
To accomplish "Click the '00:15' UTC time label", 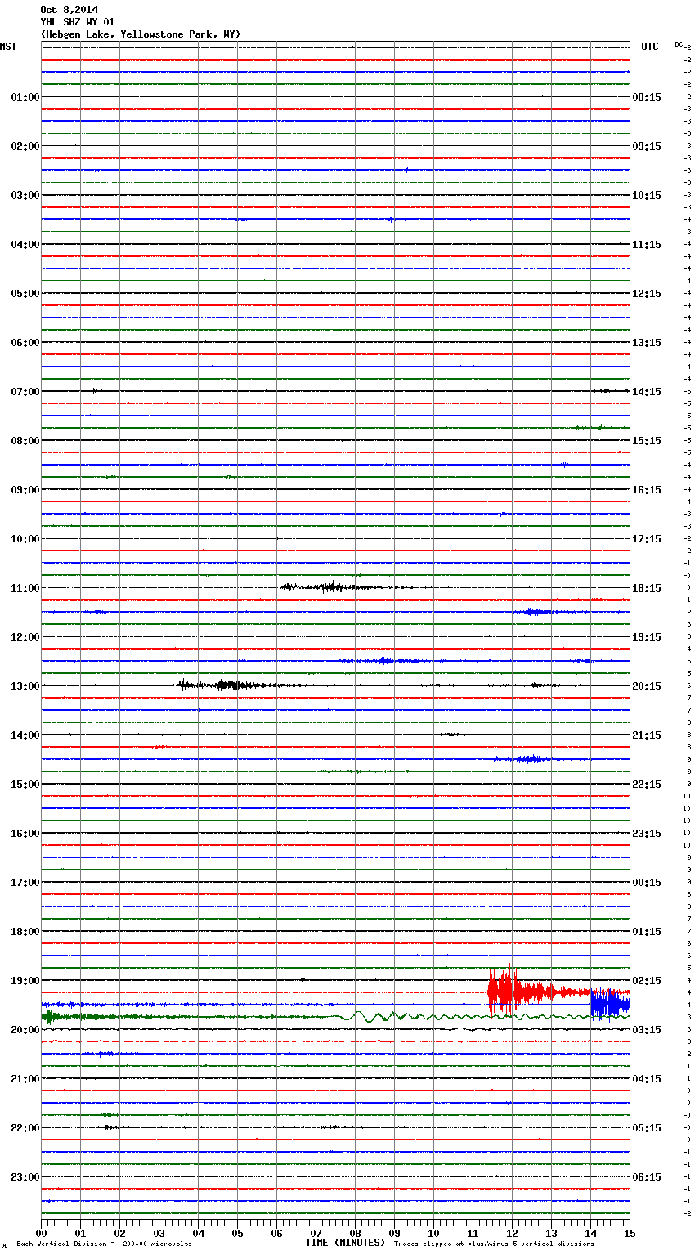I will click(x=647, y=882).
